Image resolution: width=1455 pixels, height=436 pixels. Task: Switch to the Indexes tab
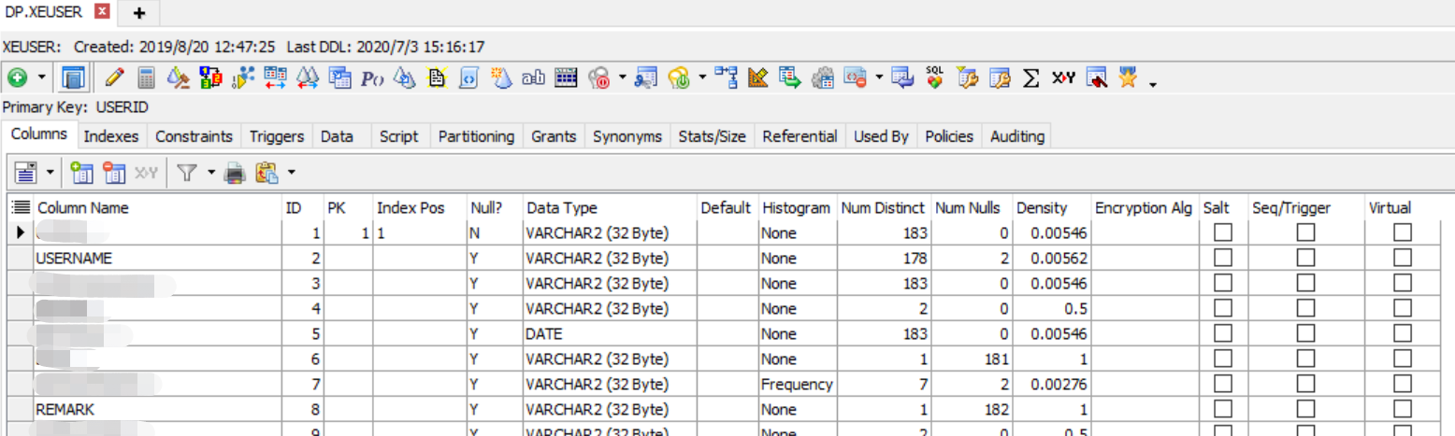[111, 136]
